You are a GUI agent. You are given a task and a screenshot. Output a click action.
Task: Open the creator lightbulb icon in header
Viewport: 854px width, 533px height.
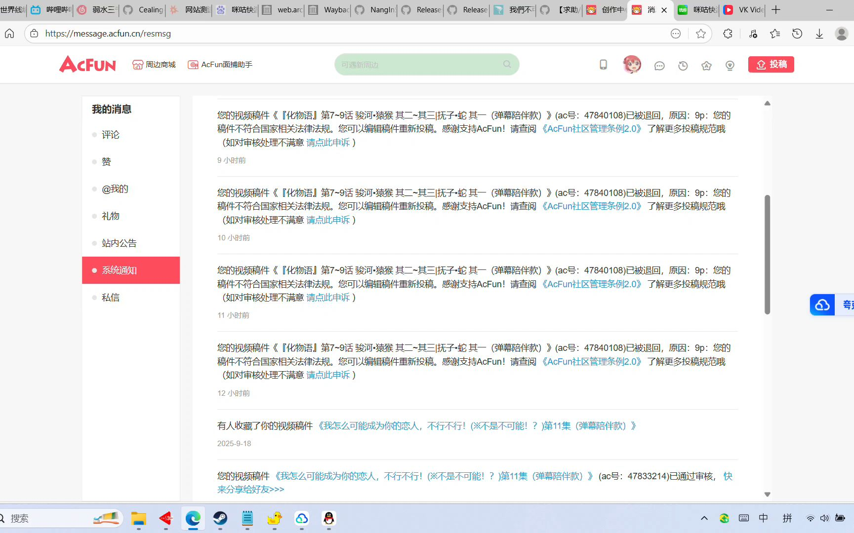click(x=730, y=66)
